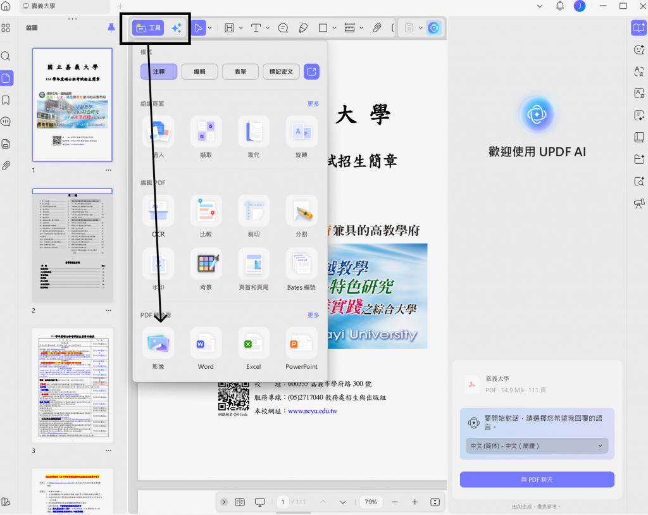Zoom in with the plus button

click(414, 502)
